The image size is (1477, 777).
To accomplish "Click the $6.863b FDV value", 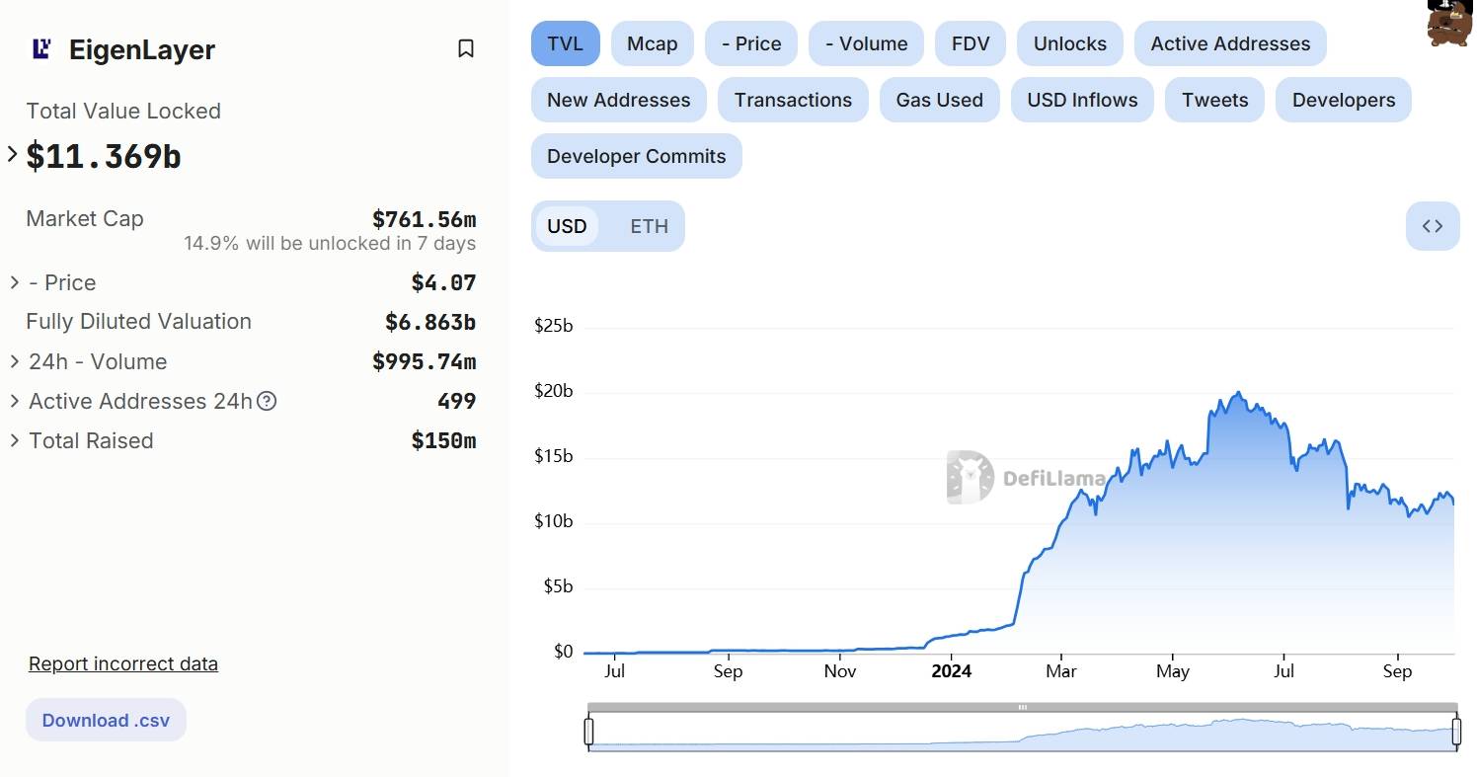I will (x=430, y=322).
